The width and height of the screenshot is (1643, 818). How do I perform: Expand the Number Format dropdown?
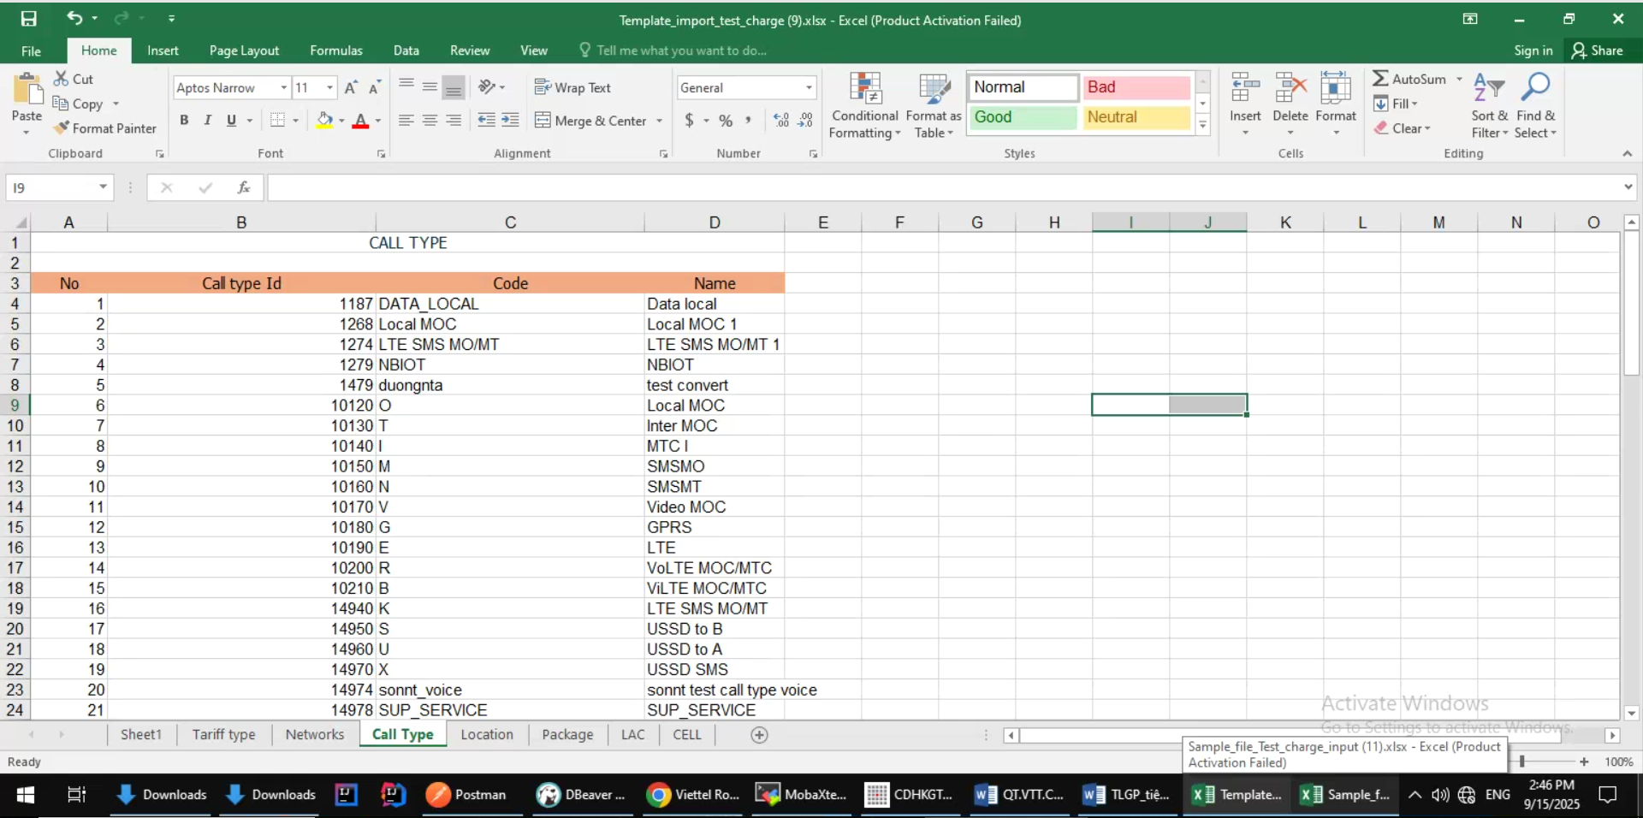point(808,87)
